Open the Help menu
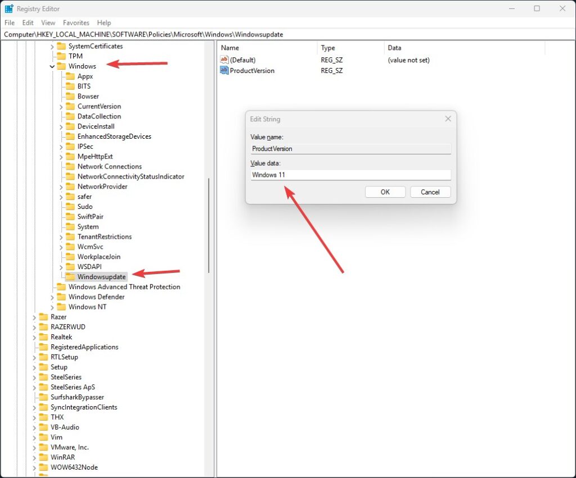This screenshot has width=576, height=478. tap(104, 22)
